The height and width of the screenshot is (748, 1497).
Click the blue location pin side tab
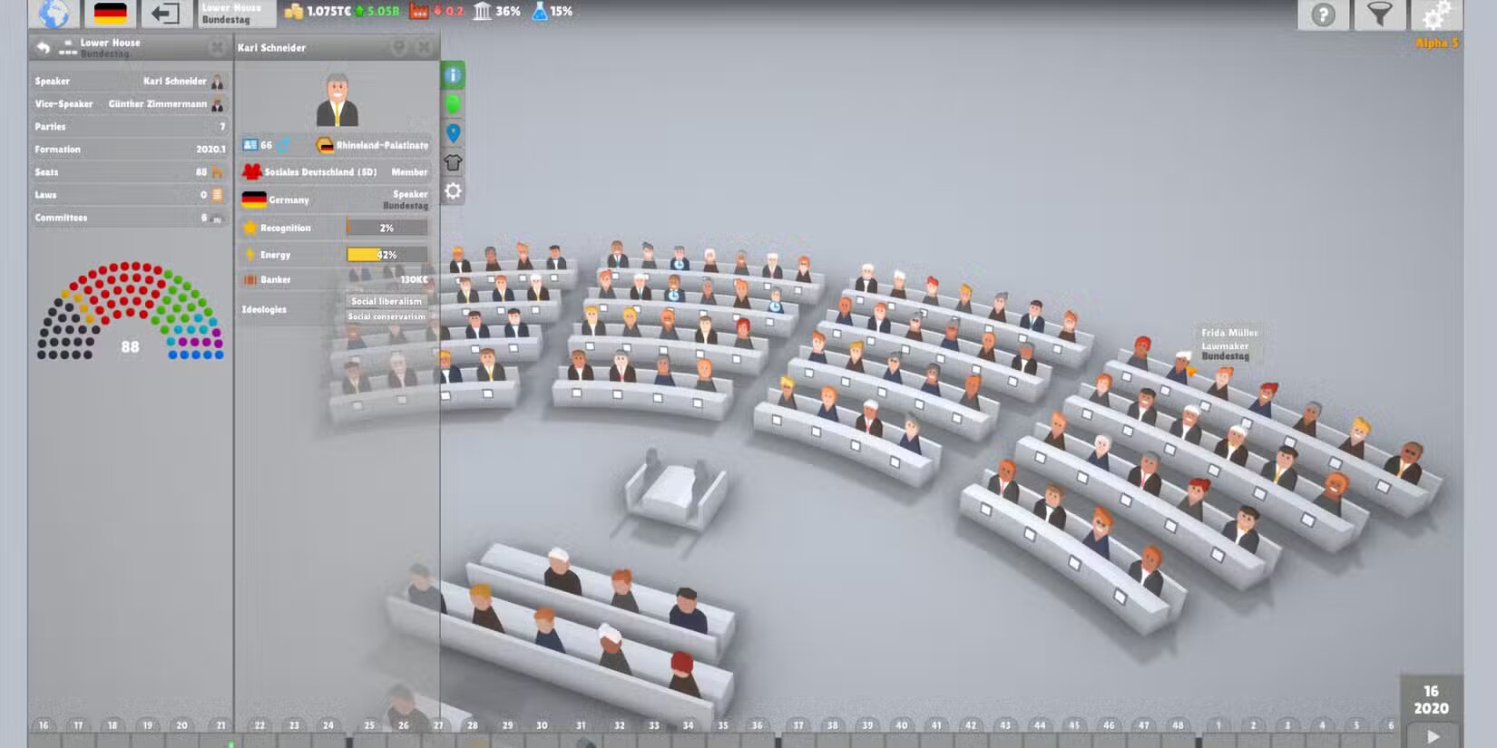pos(453,133)
